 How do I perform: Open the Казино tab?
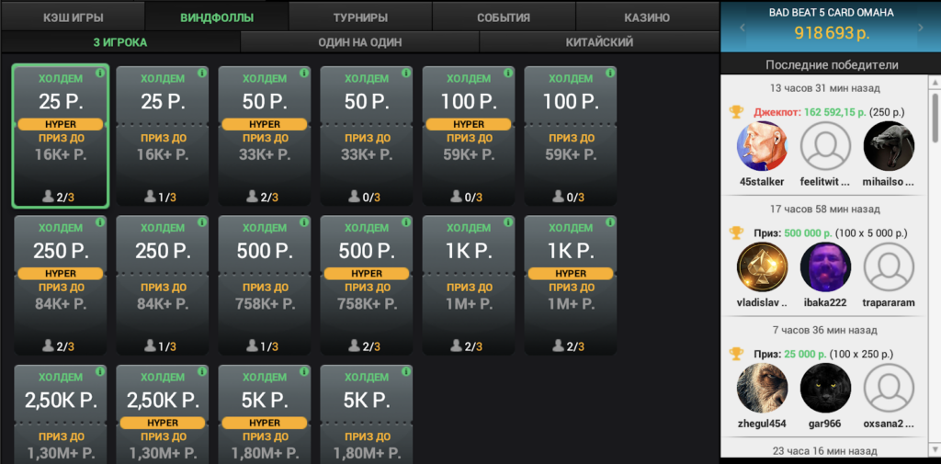[647, 17]
